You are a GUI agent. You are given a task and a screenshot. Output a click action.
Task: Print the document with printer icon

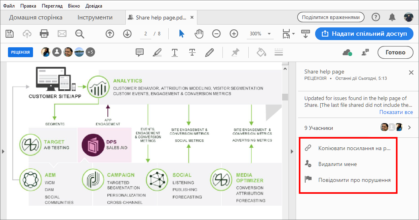[x=44, y=34]
